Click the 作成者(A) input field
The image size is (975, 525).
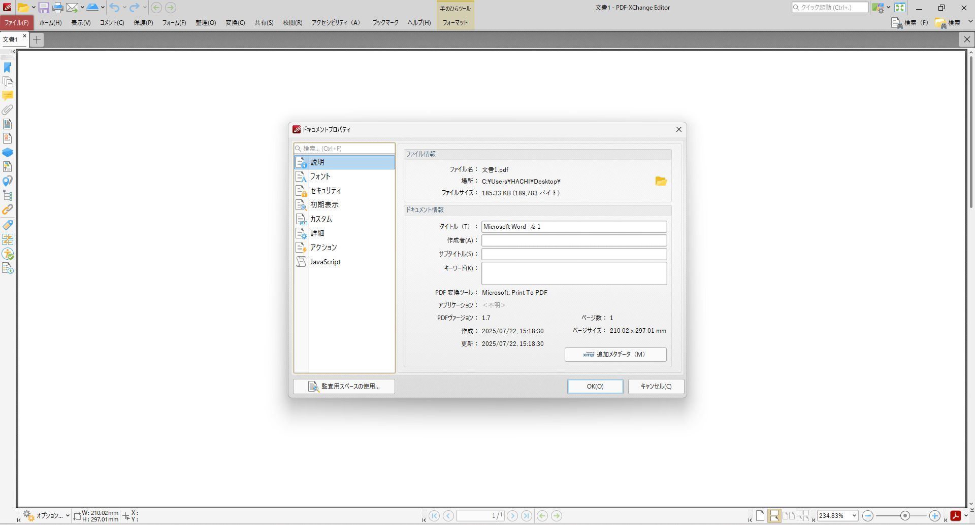click(x=574, y=240)
